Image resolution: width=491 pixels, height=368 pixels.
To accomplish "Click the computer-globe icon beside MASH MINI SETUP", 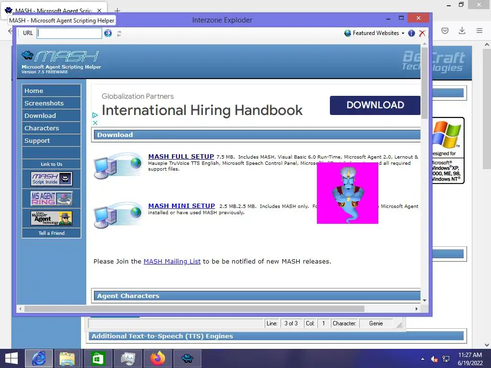I will (118, 215).
